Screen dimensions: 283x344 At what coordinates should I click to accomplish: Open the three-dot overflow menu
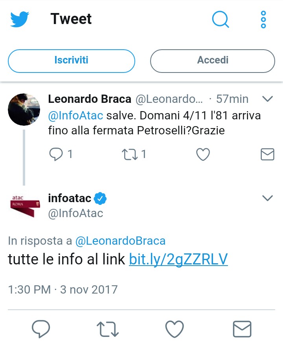(x=263, y=19)
